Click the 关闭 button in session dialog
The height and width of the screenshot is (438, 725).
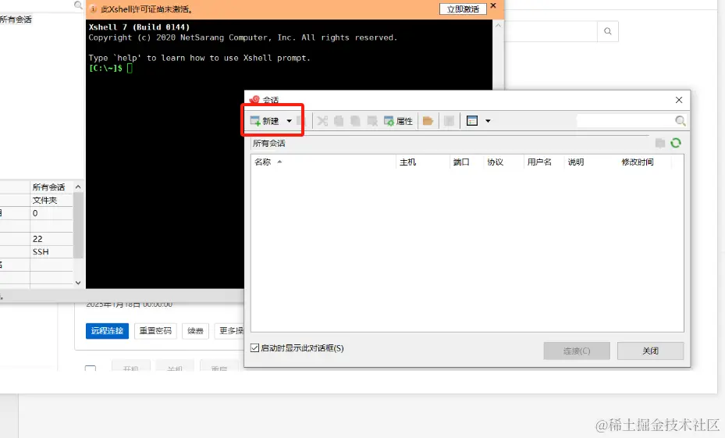[650, 351]
